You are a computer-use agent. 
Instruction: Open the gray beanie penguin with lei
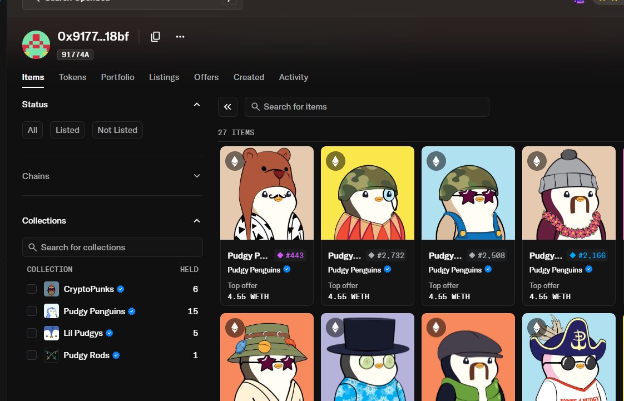point(569,193)
